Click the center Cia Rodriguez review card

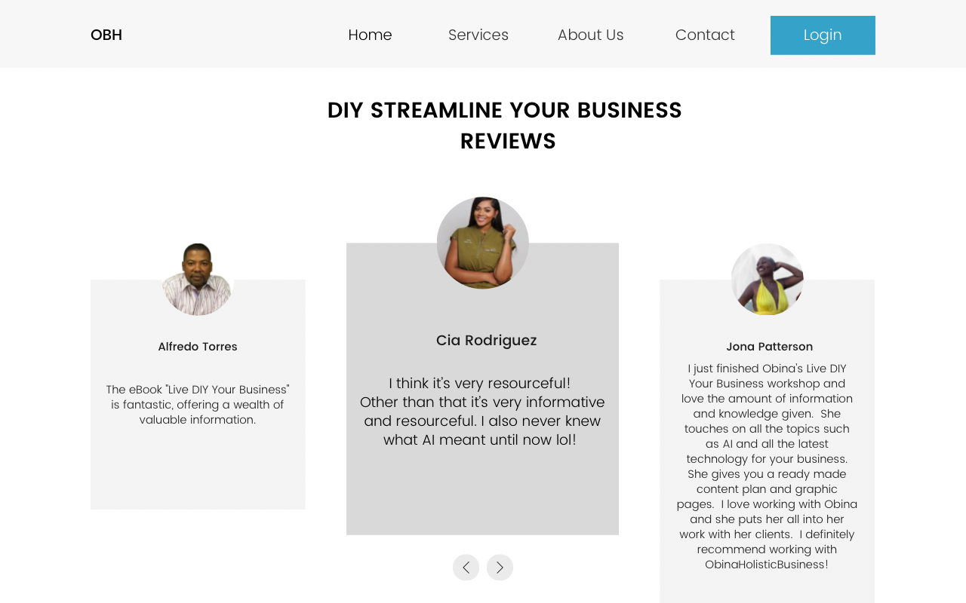tap(482, 490)
